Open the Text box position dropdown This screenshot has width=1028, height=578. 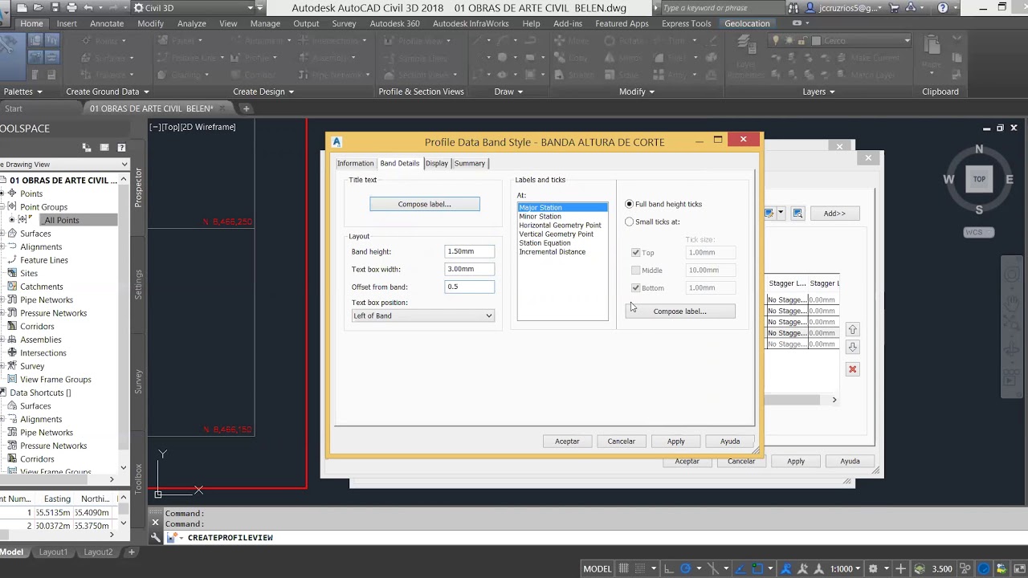pos(422,315)
